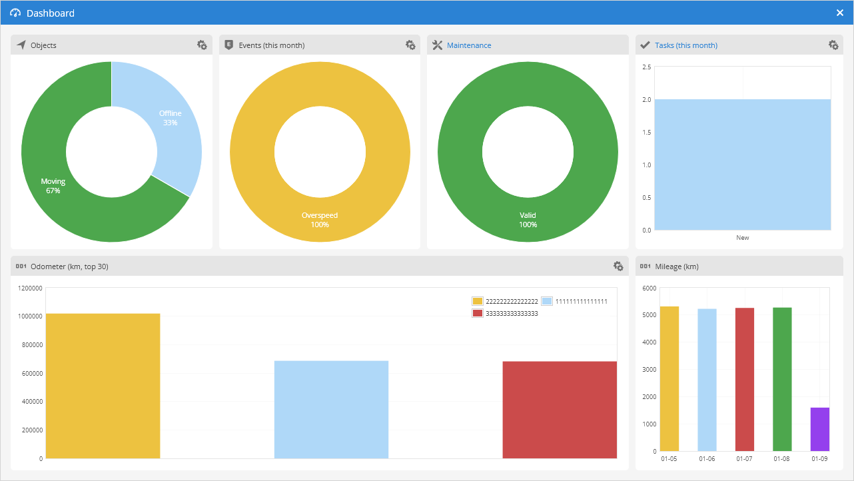The width and height of the screenshot is (854, 481).
Task: Toggle the 333333333333333 legend swatch
Action: click(477, 313)
